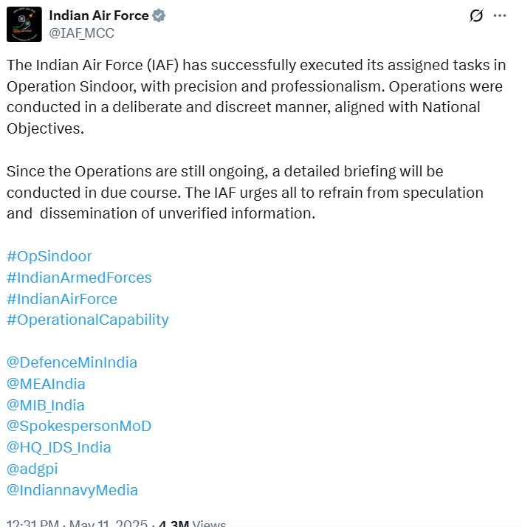Open the @IAF_MCC handle
522x527 pixels.
(82, 33)
